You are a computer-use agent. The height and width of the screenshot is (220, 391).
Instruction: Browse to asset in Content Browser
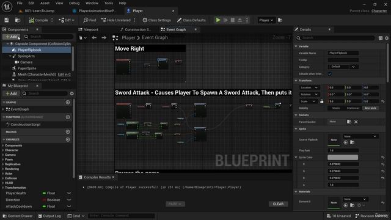[x=18, y=20]
